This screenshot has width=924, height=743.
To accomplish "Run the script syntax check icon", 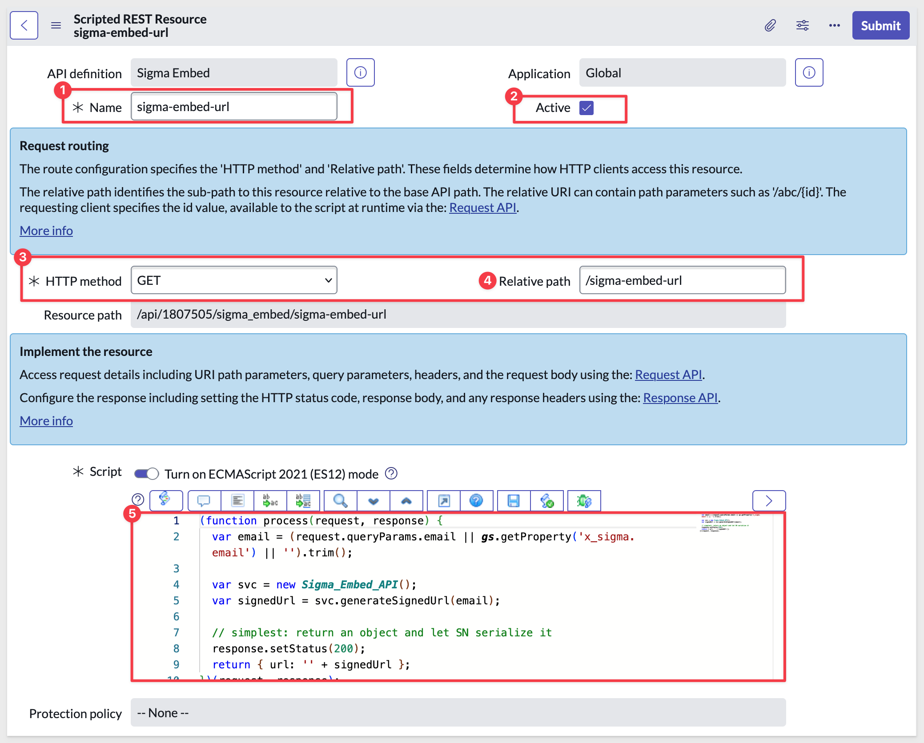I will pyautogui.click(x=547, y=500).
